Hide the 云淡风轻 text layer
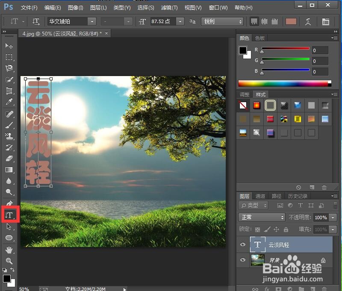Image resolution: width=342 pixels, height=291 pixels. pyautogui.click(x=243, y=244)
